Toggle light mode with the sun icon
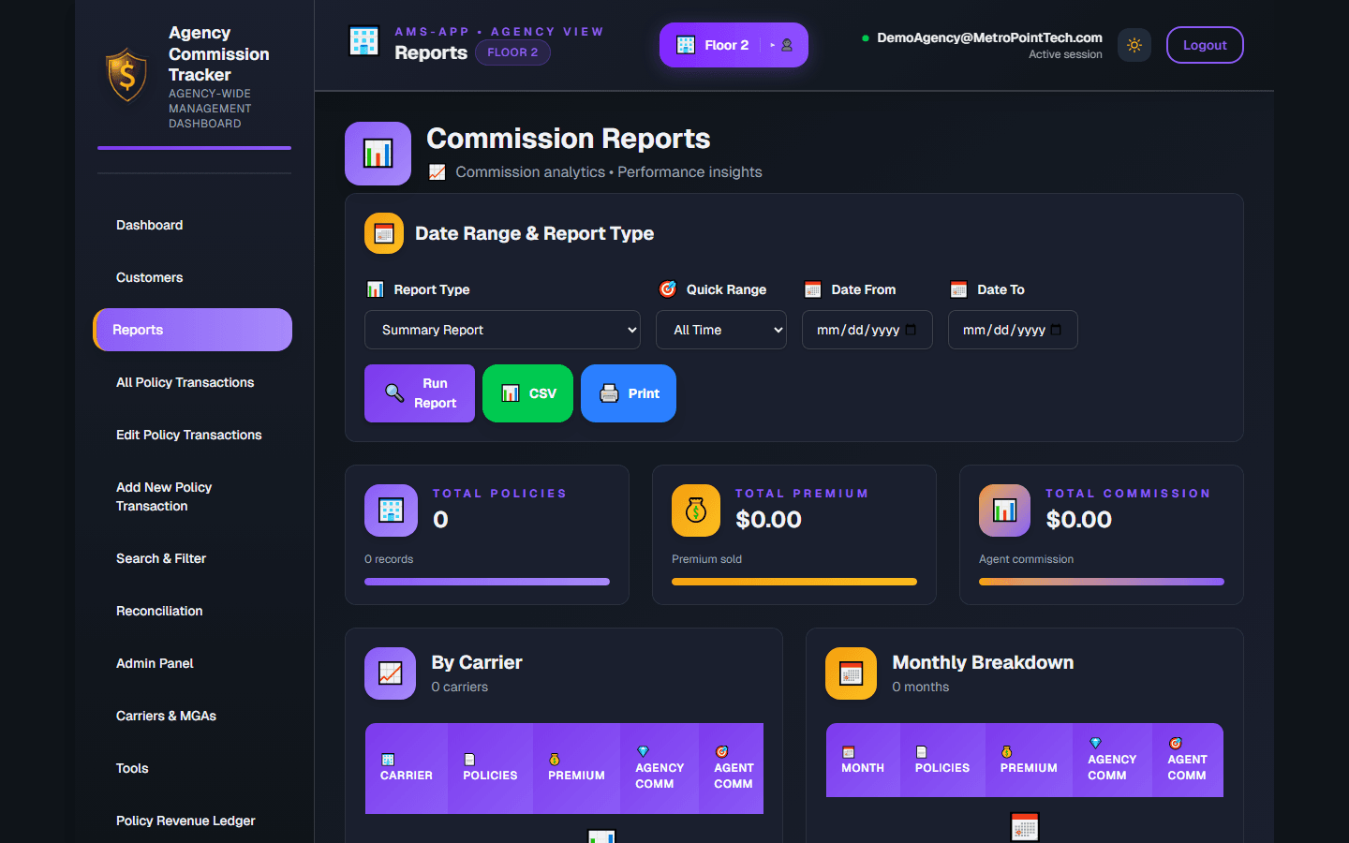This screenshot has height=843, width=1349. [x=1134, y=44]
